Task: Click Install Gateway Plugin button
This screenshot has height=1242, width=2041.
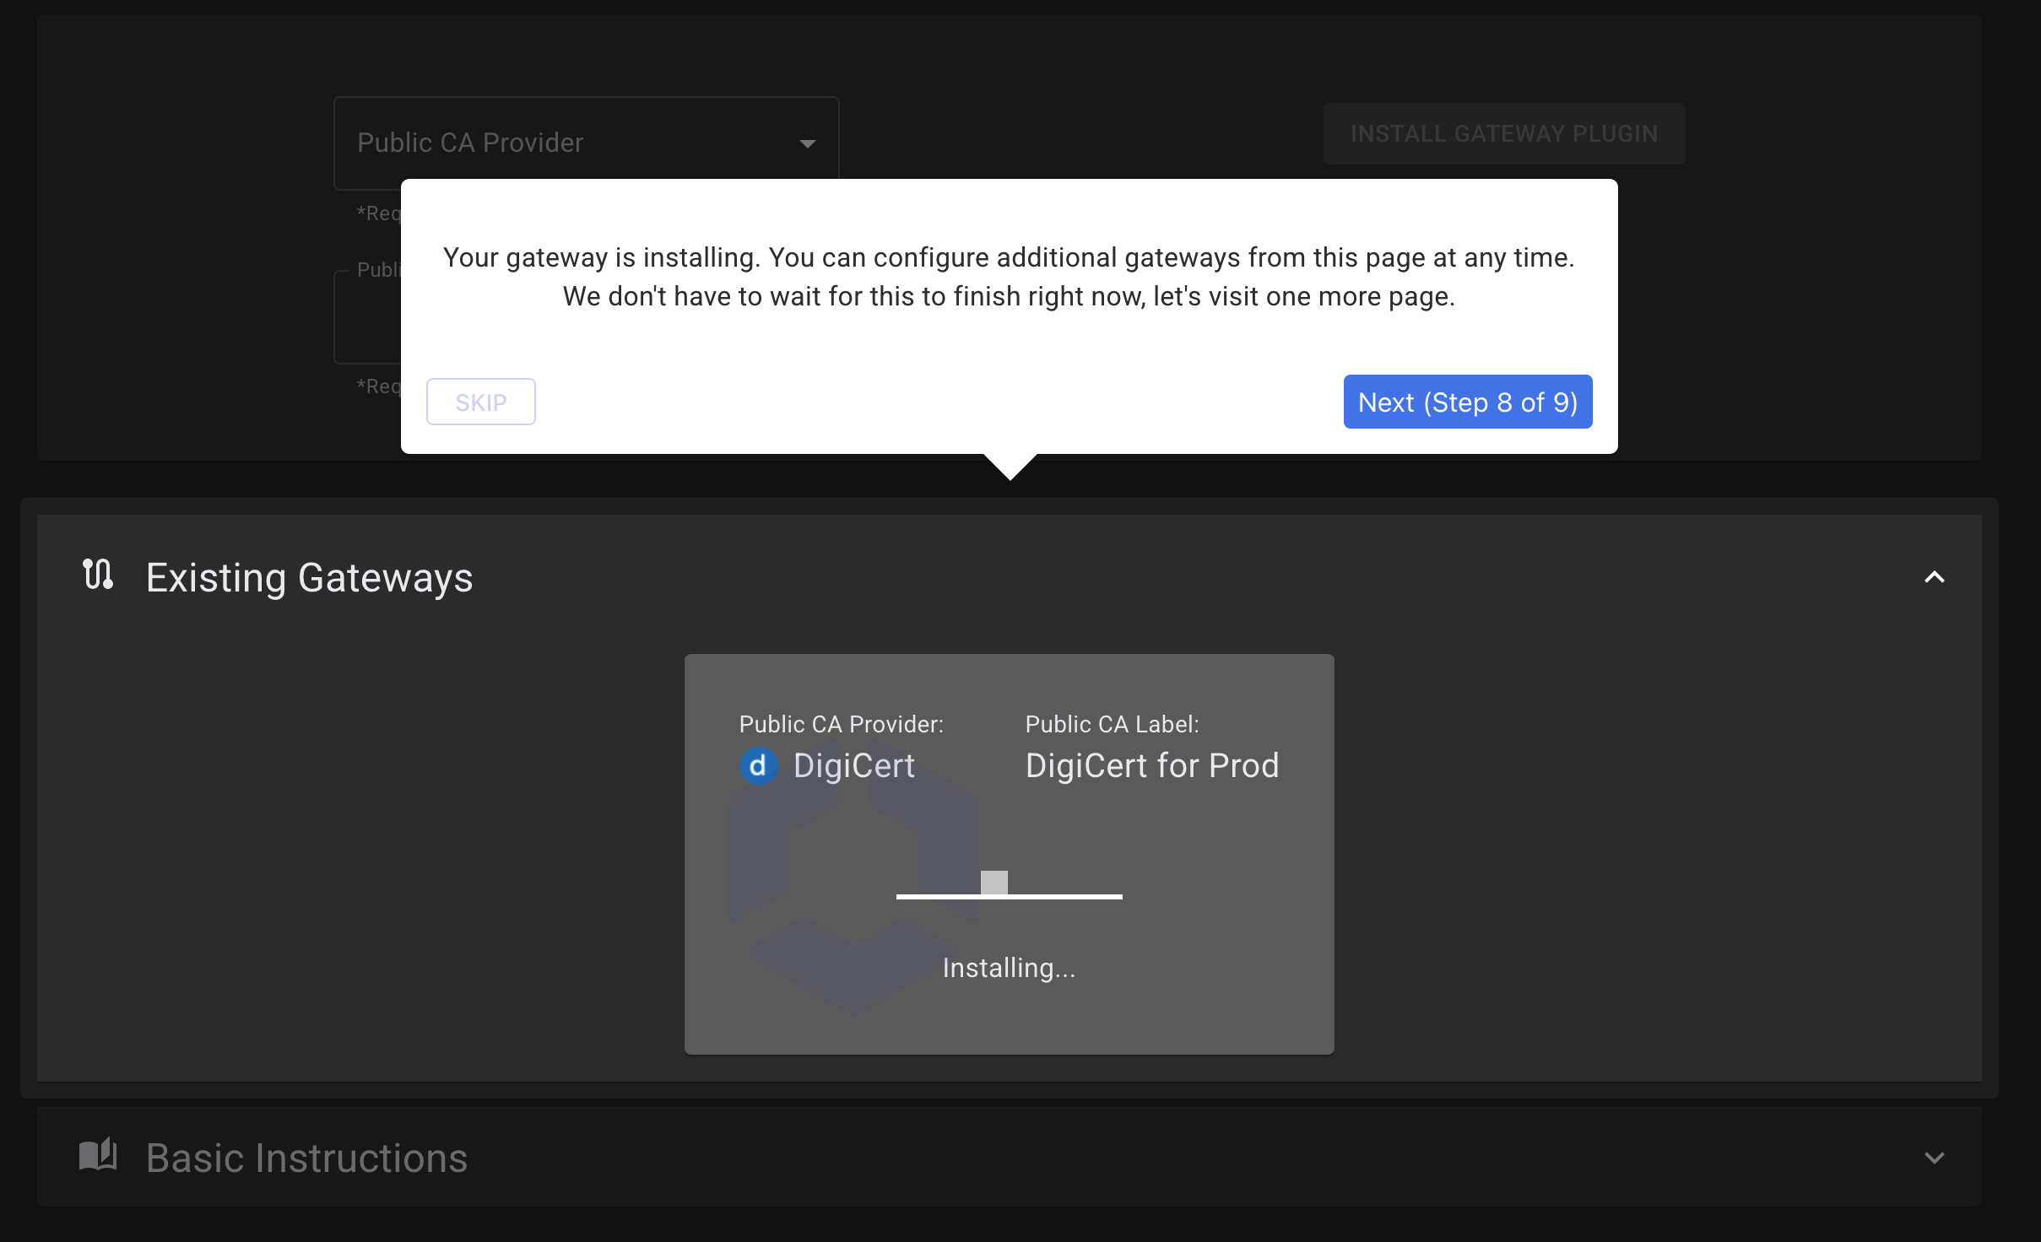Action: pyautogui.click(x=1503, y=134)
